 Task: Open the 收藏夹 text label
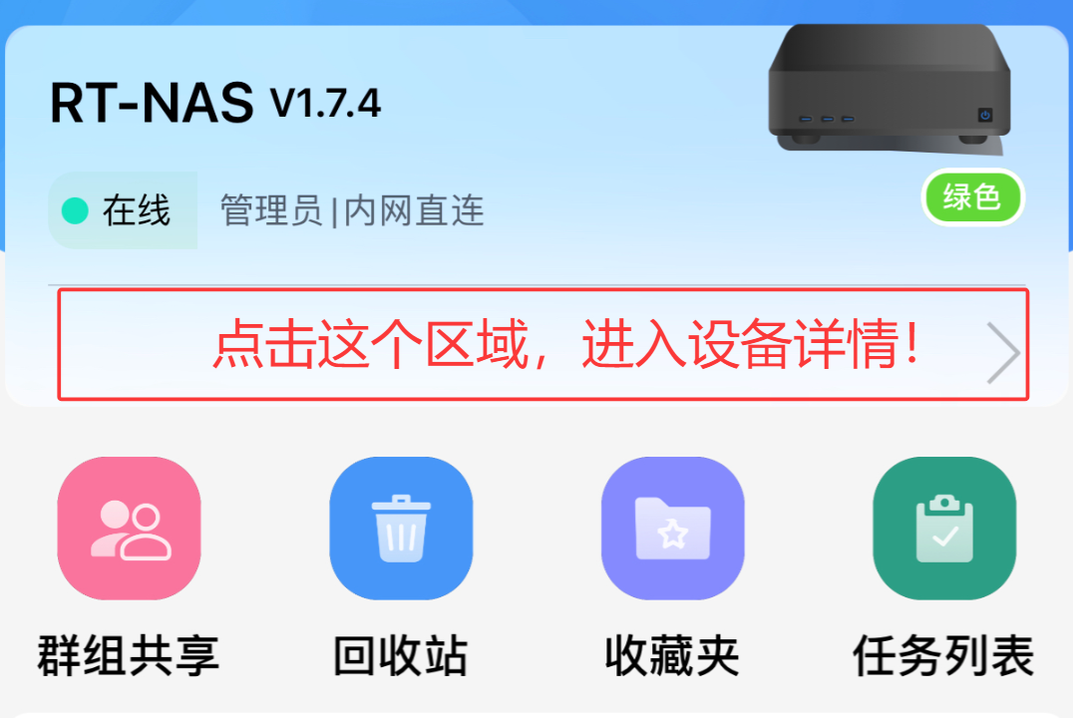pyautogui.click(x=673, y=656)
